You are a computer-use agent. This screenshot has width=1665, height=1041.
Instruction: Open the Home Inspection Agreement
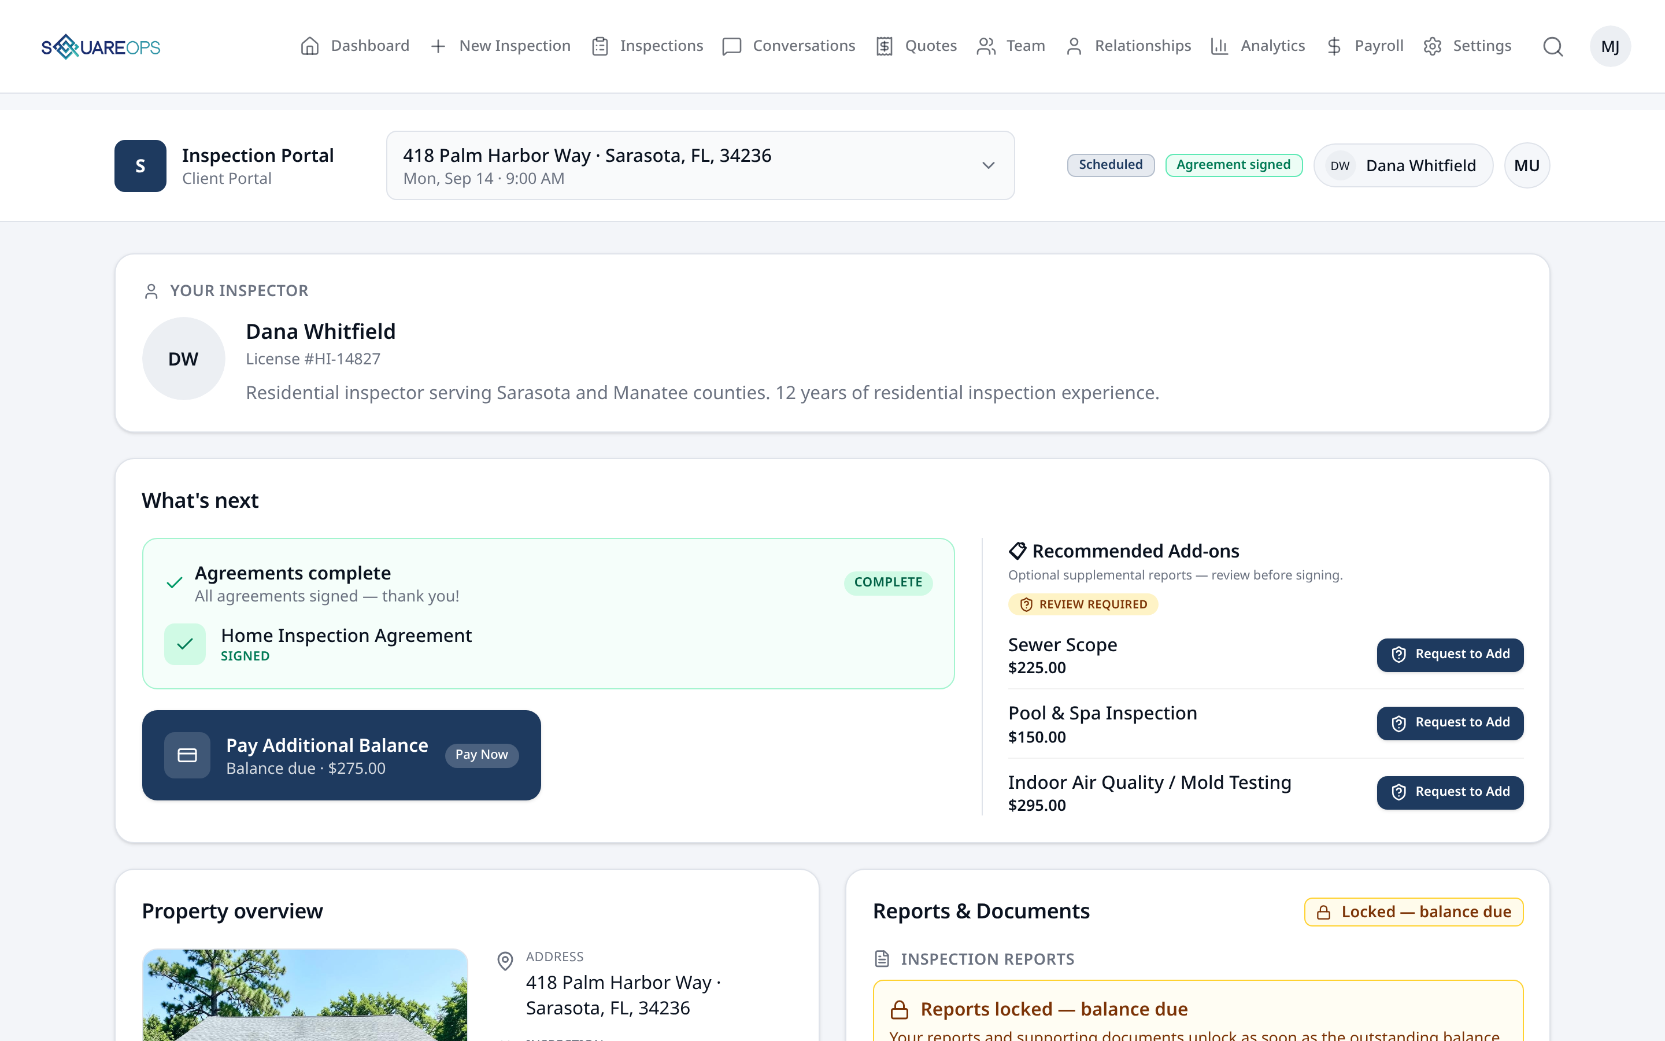click(346, 636)
